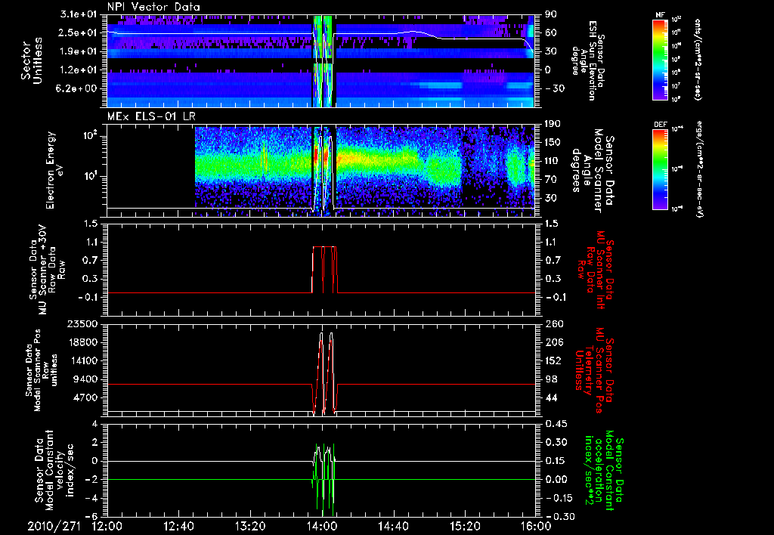This screenshot has height=535, width=774.
Task: Click the ergs/(cm**2-sr-sec-eV) units label
Action: [699, 169]
